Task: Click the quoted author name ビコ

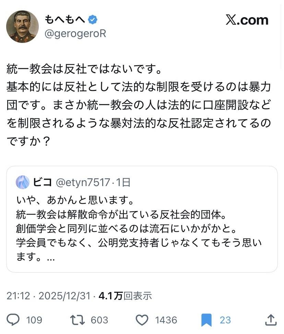Action: click(43, 182)
